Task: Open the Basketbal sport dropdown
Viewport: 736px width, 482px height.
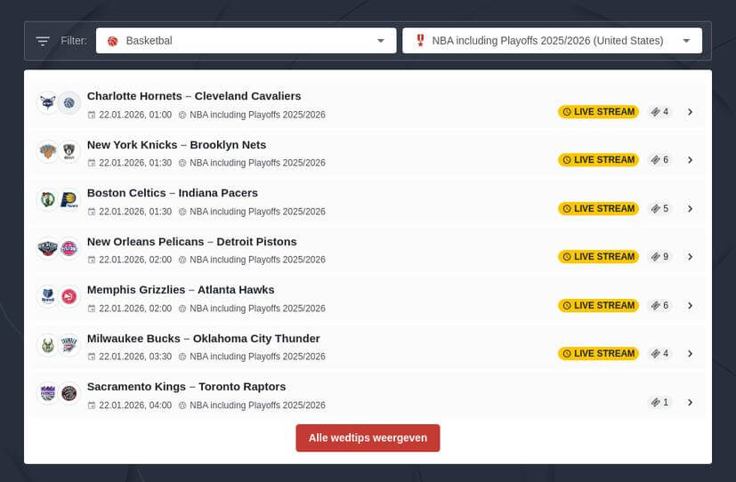Action: point(246,40)
